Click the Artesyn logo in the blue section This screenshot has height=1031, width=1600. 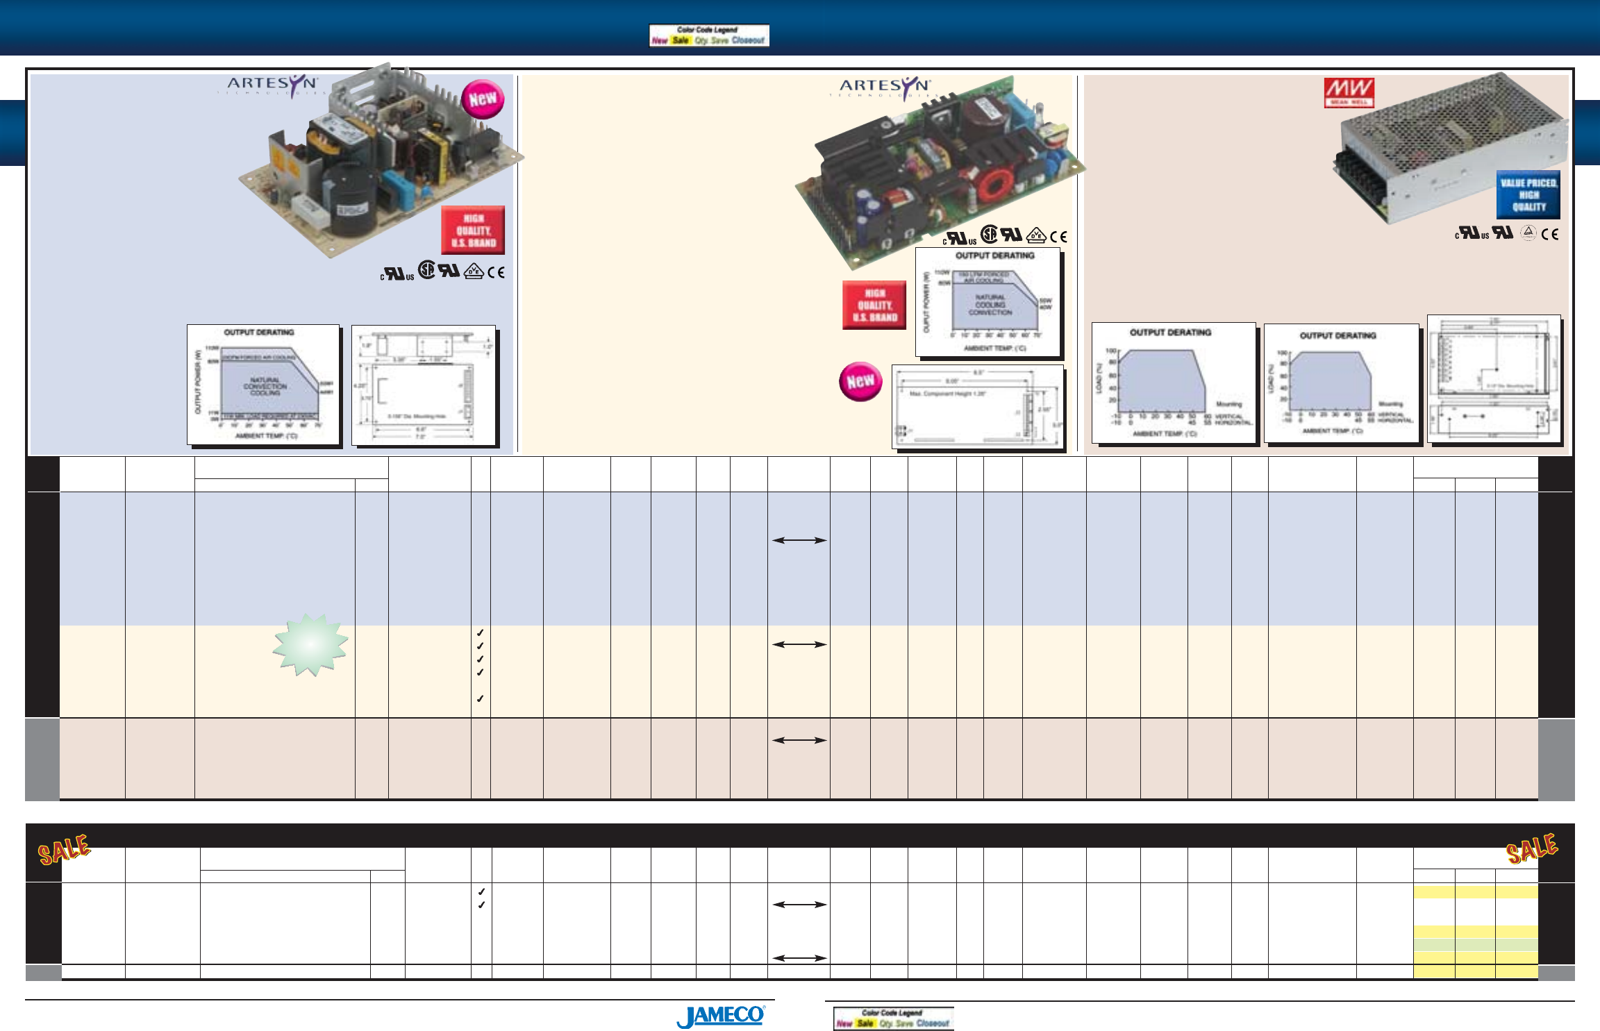(273, 87)
